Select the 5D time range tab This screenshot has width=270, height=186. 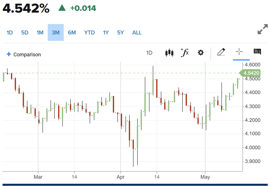pyautogui.click(x=25, y=32)
